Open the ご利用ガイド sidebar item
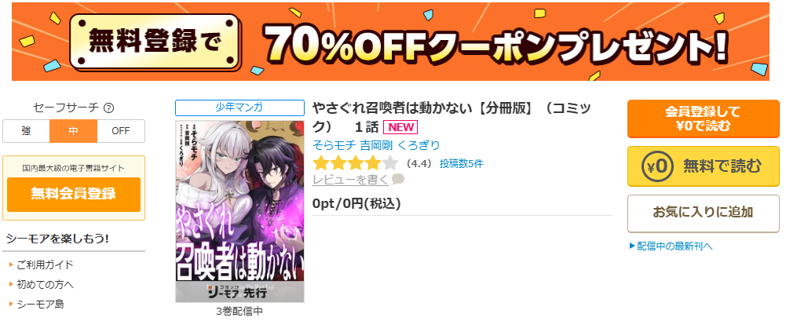 pyautogui.click(x=45, y=265)
